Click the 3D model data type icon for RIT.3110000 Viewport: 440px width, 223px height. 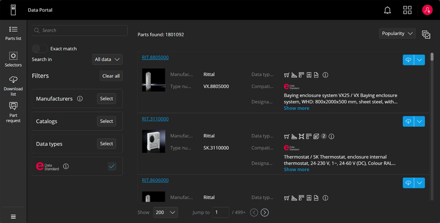point(316,136)
